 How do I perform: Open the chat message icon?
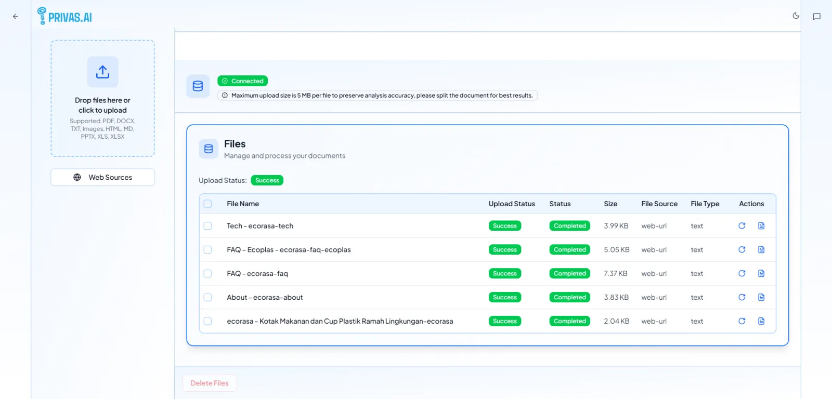click(x=817, y=17)
